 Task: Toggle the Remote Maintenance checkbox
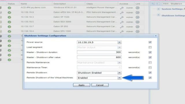[150, 62]
